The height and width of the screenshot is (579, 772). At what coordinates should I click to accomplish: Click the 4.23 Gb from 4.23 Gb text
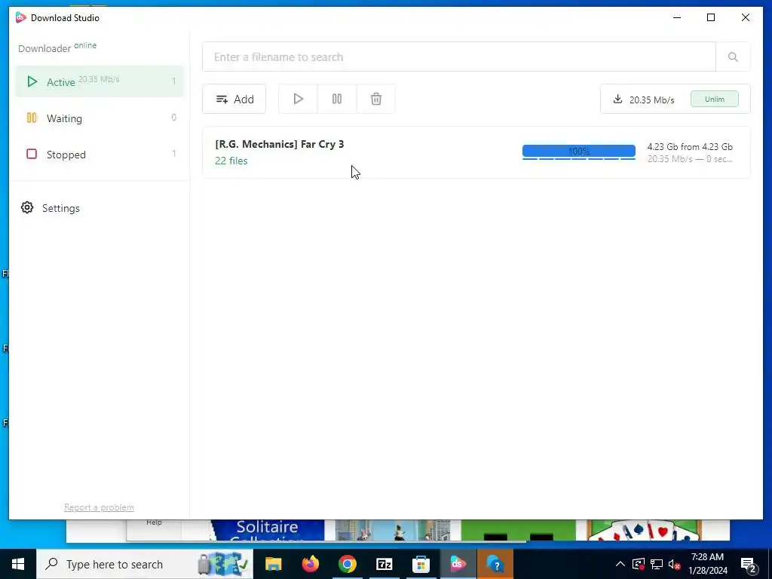coord(690,147)
